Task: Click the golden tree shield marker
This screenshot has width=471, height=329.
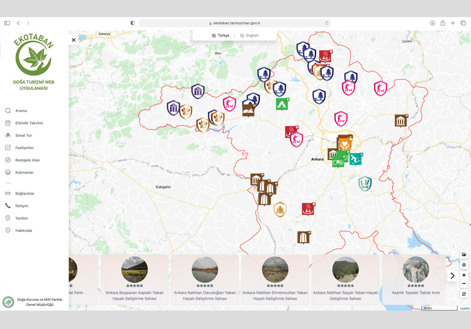Action: 280,209
